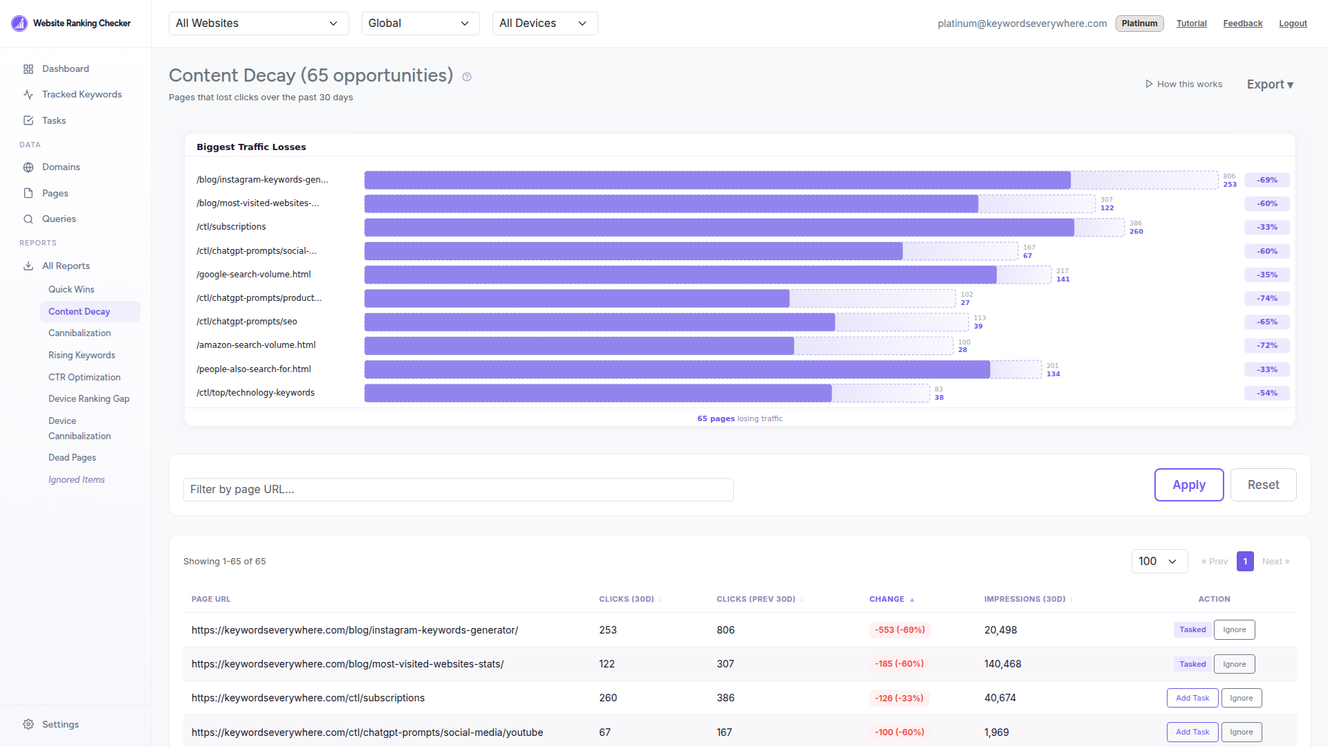Click the Apply button

coord(1188,484)
